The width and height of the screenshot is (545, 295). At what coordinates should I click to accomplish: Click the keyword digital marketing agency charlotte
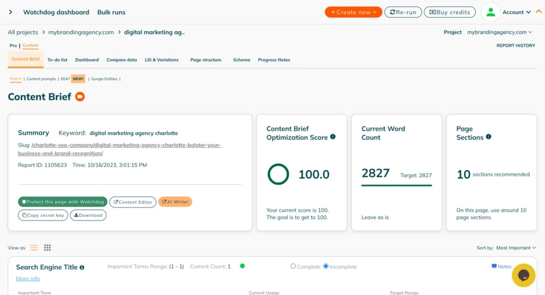134,133
